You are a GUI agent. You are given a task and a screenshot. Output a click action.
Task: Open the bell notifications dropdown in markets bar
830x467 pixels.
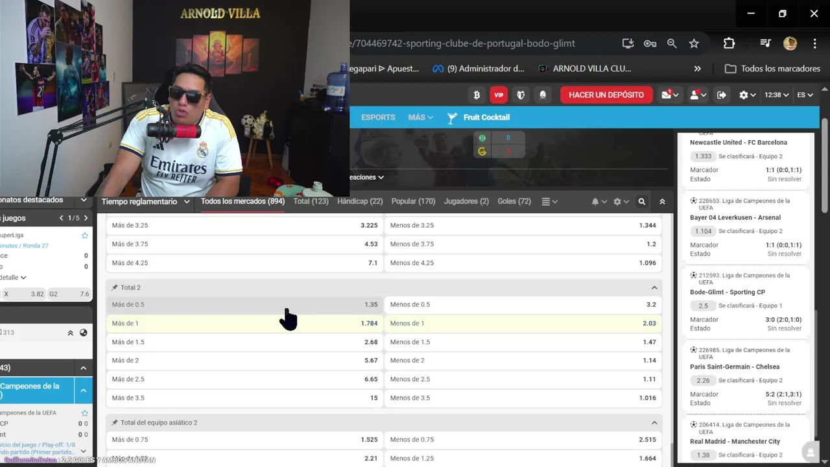point(599,202)
